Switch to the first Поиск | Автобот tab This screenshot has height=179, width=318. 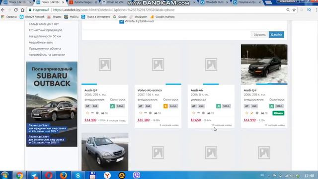(x=17, y=2)
